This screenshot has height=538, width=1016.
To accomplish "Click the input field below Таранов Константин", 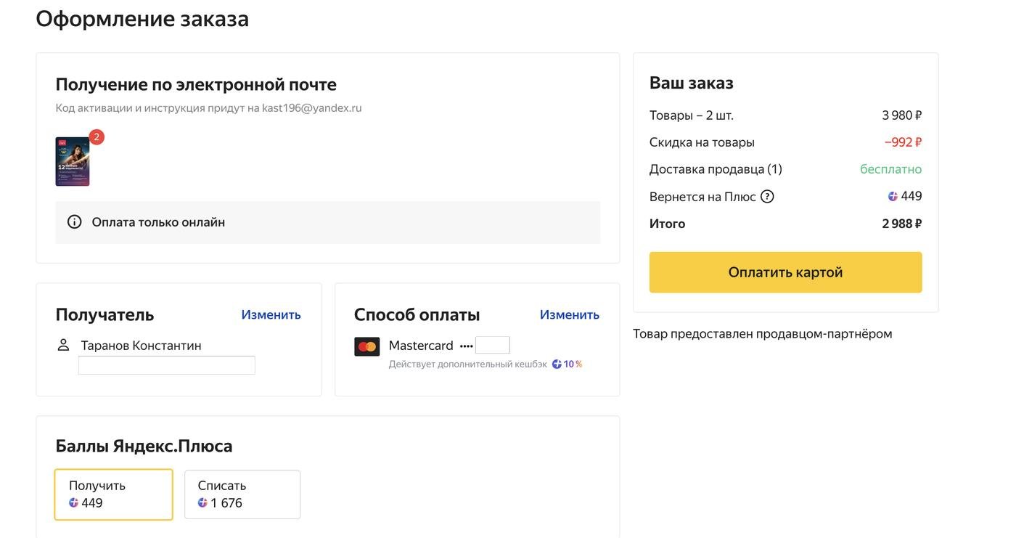I will click(167, 365).
